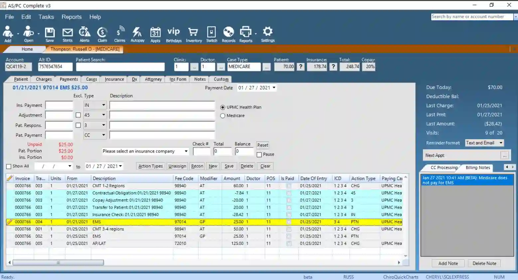Screen dimensions: 518x280
Task: Open the Inventory shopping cart
Action: pyautogui.click(x=194, y=33)
